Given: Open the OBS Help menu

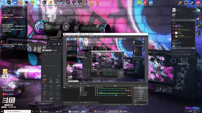Looking at the screenshot, I should (102, 36).
